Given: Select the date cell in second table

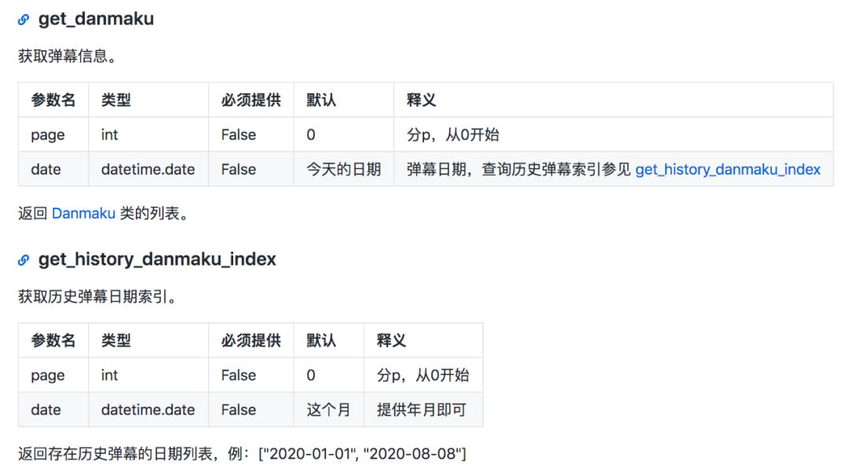Looking at the screenshot, I should 46,409.
